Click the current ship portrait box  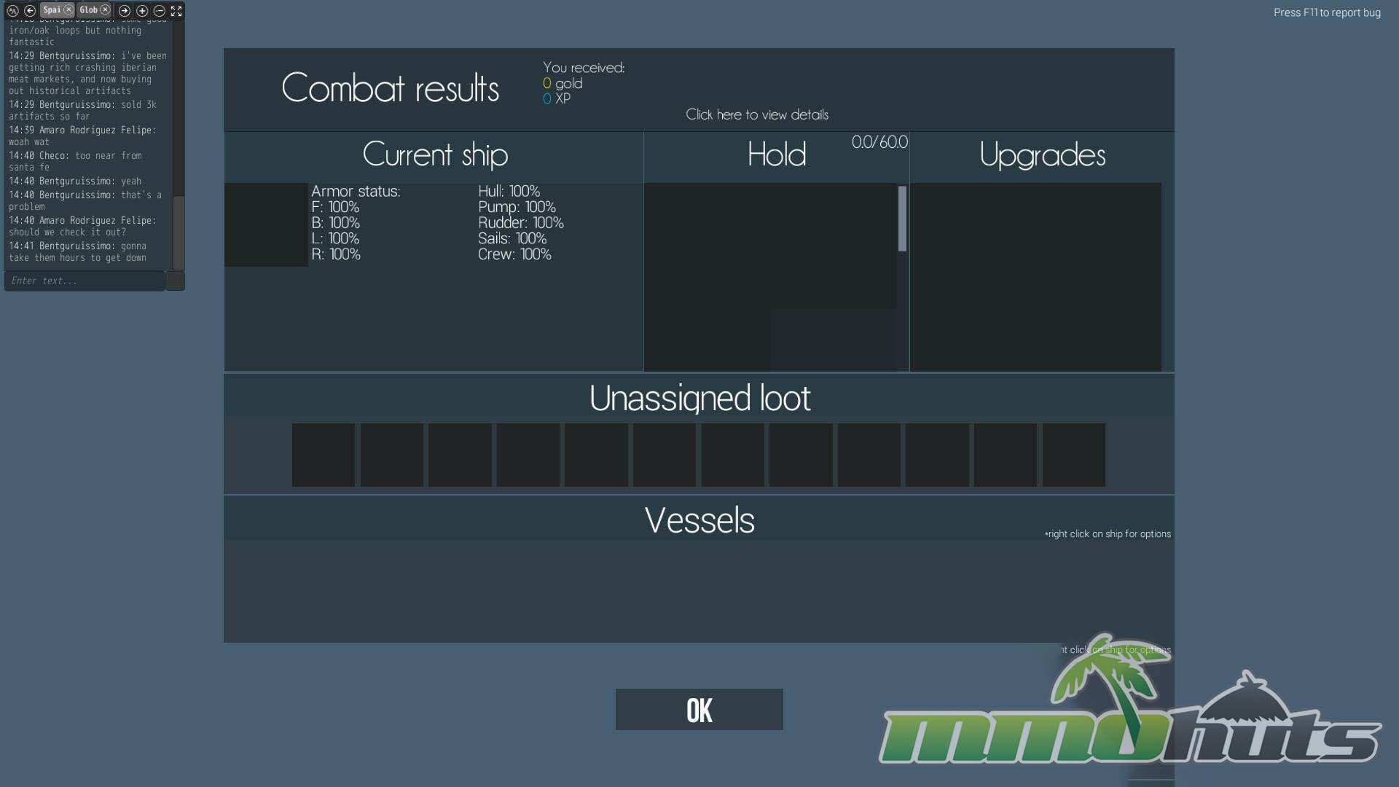tap(265, 224)
